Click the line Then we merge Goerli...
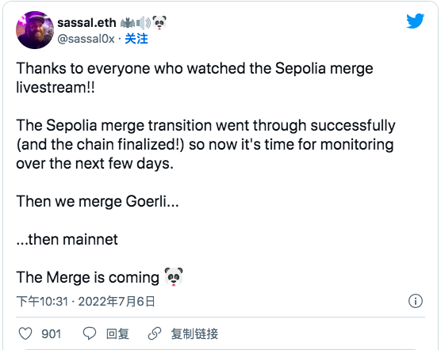The height and width of the screenshot is (350, 441). 98,201
